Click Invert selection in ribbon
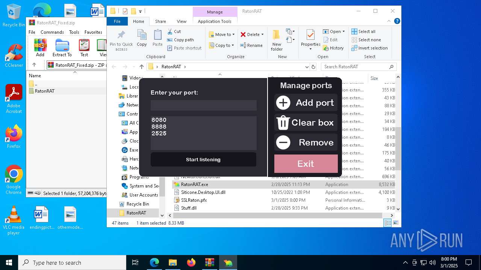The image size is (481, 270). [x=369, y=48]
